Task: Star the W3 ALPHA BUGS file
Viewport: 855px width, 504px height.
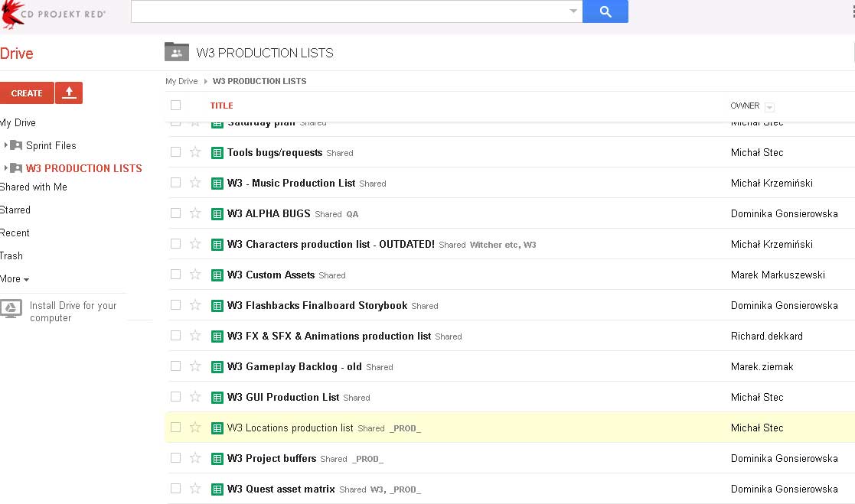Action: 195,213
